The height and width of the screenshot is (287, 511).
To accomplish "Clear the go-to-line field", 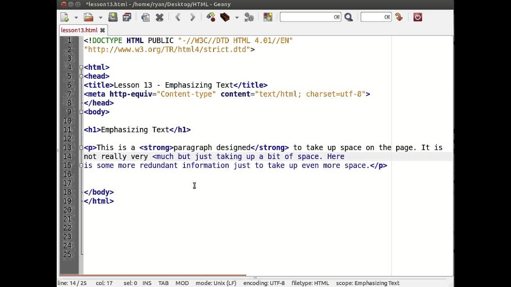I will [387, 17].
